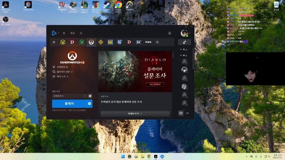This screenshot has height=160, width=285.
Task: Show hidden system tray icons
Action: pos(247,157)
